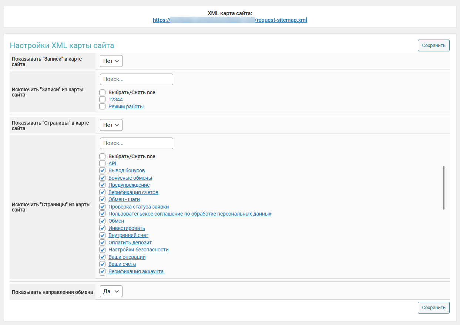This screenshot has height=325, width=460.
Task: Uncheck the Инвестировать checkbox
Action: click(x=103, y=228)
